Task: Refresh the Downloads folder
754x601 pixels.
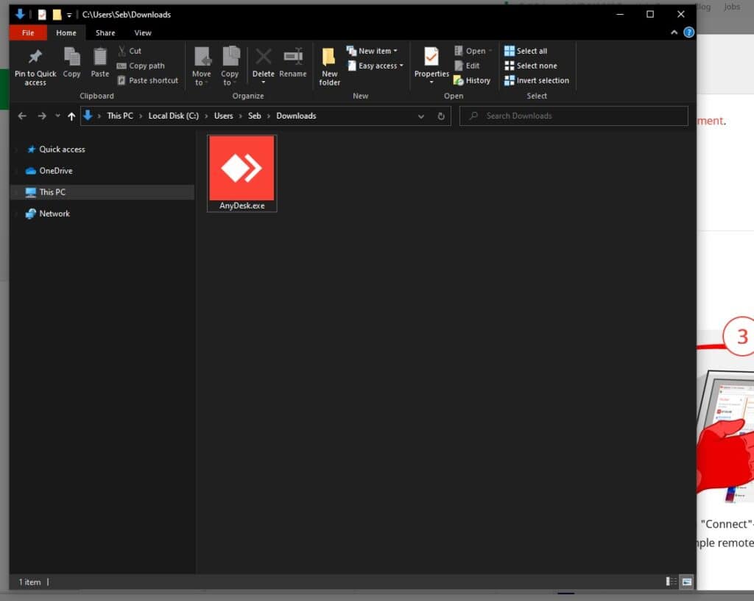Action: click(440, 116)
